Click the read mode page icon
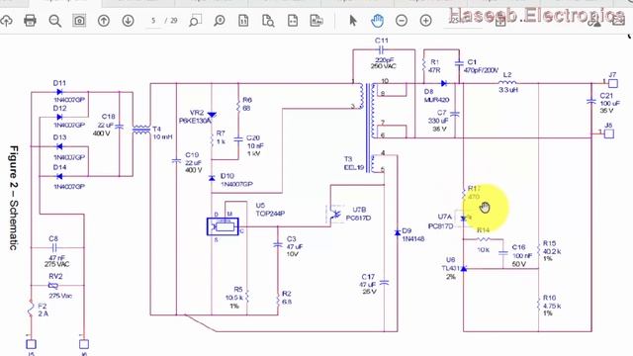Image resolution: width=633 pixels, height=356 pixels. 316,20
